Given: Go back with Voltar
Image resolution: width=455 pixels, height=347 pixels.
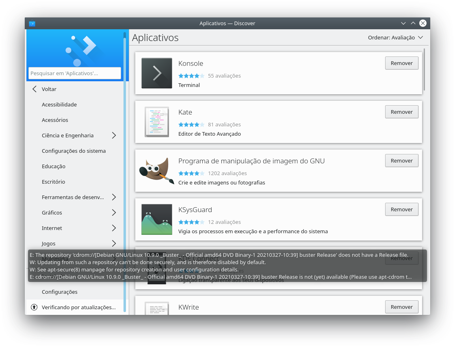Looking at the screenshot, I should point(49,89).
